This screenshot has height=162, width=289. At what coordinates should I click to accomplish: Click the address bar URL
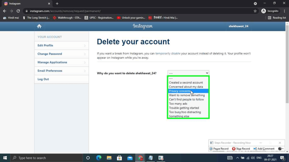click(65, 11)
